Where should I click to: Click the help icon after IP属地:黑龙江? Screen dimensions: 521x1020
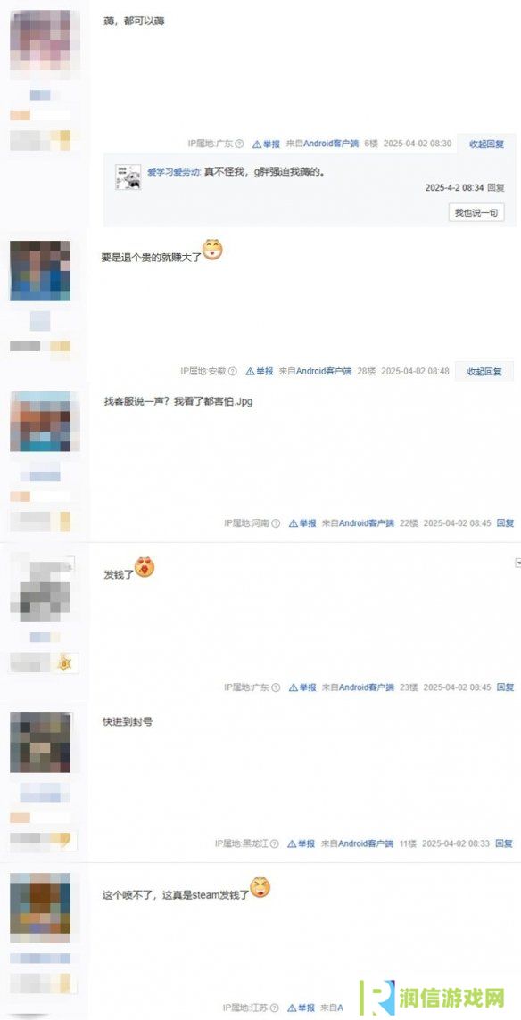(x=274, y=843)
